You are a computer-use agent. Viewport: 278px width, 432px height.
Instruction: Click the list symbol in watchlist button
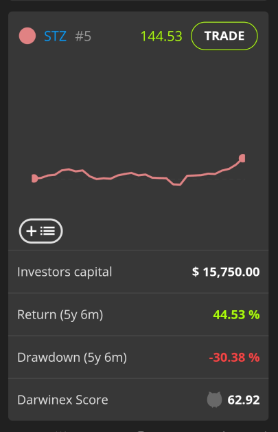pyautogui.click(x=47, y=231)
